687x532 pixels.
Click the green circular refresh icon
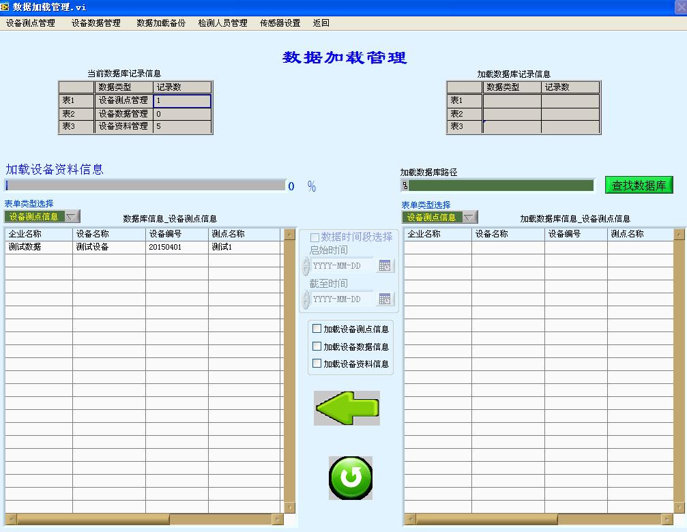click(x=350, y=477)
